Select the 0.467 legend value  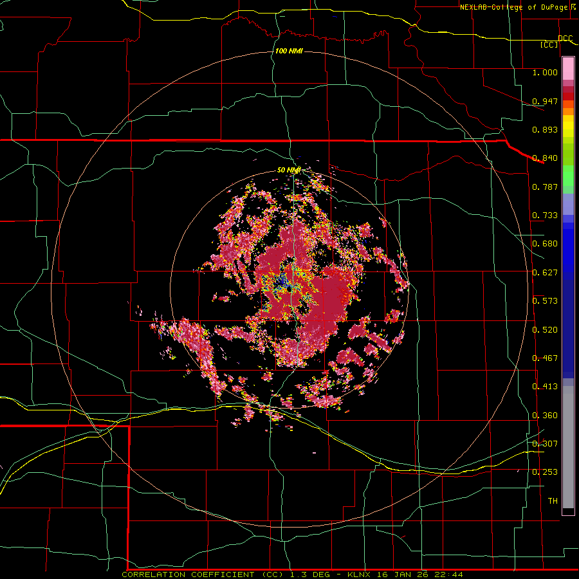tap(545, 358)
